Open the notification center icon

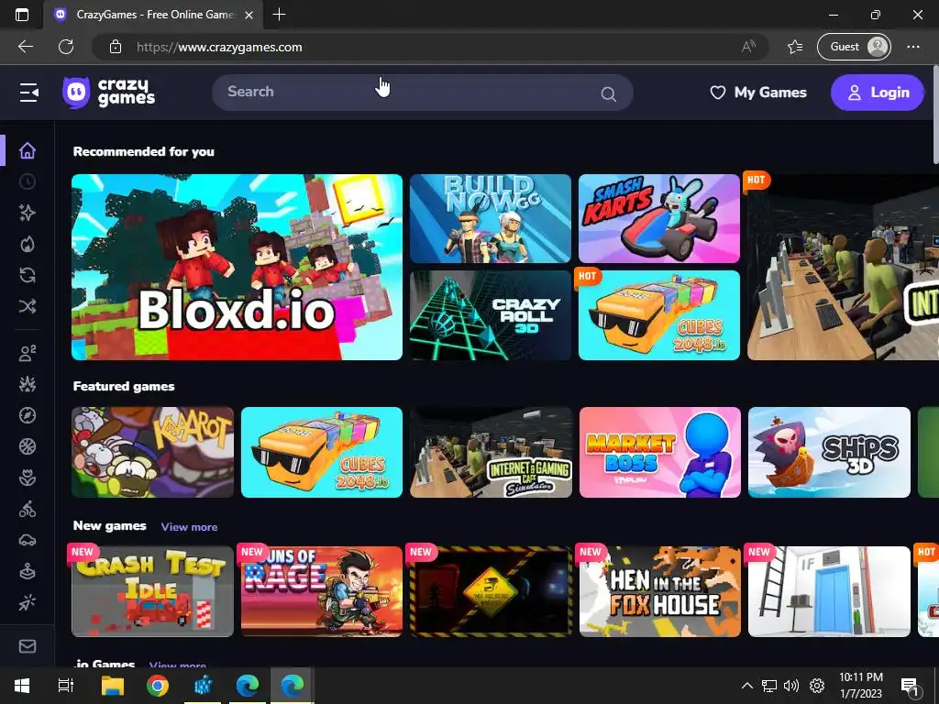click(911, 687)
